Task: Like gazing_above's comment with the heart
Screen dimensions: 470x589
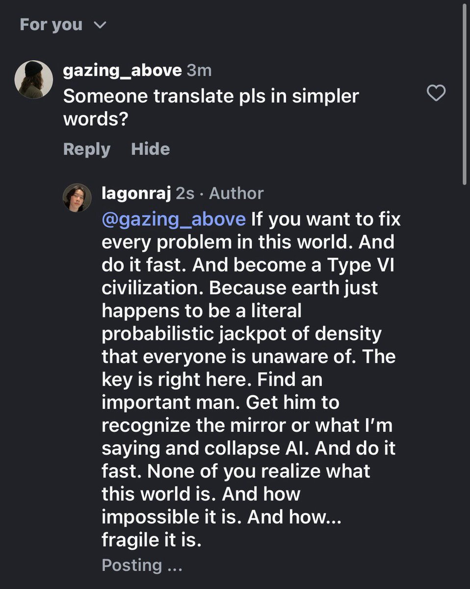Action: coord(436,93)
